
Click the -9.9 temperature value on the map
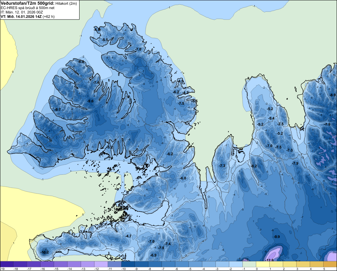pos(277,237)
